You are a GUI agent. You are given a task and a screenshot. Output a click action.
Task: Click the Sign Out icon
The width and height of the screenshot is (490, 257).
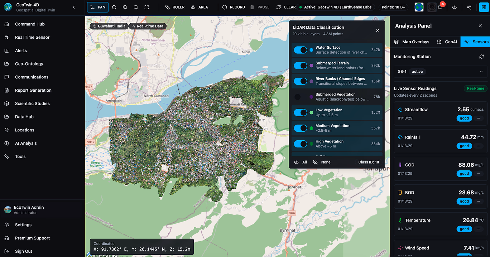pos(6,251)
